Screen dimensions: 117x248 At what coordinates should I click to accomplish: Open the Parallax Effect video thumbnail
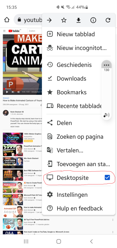tap(13, 187)
